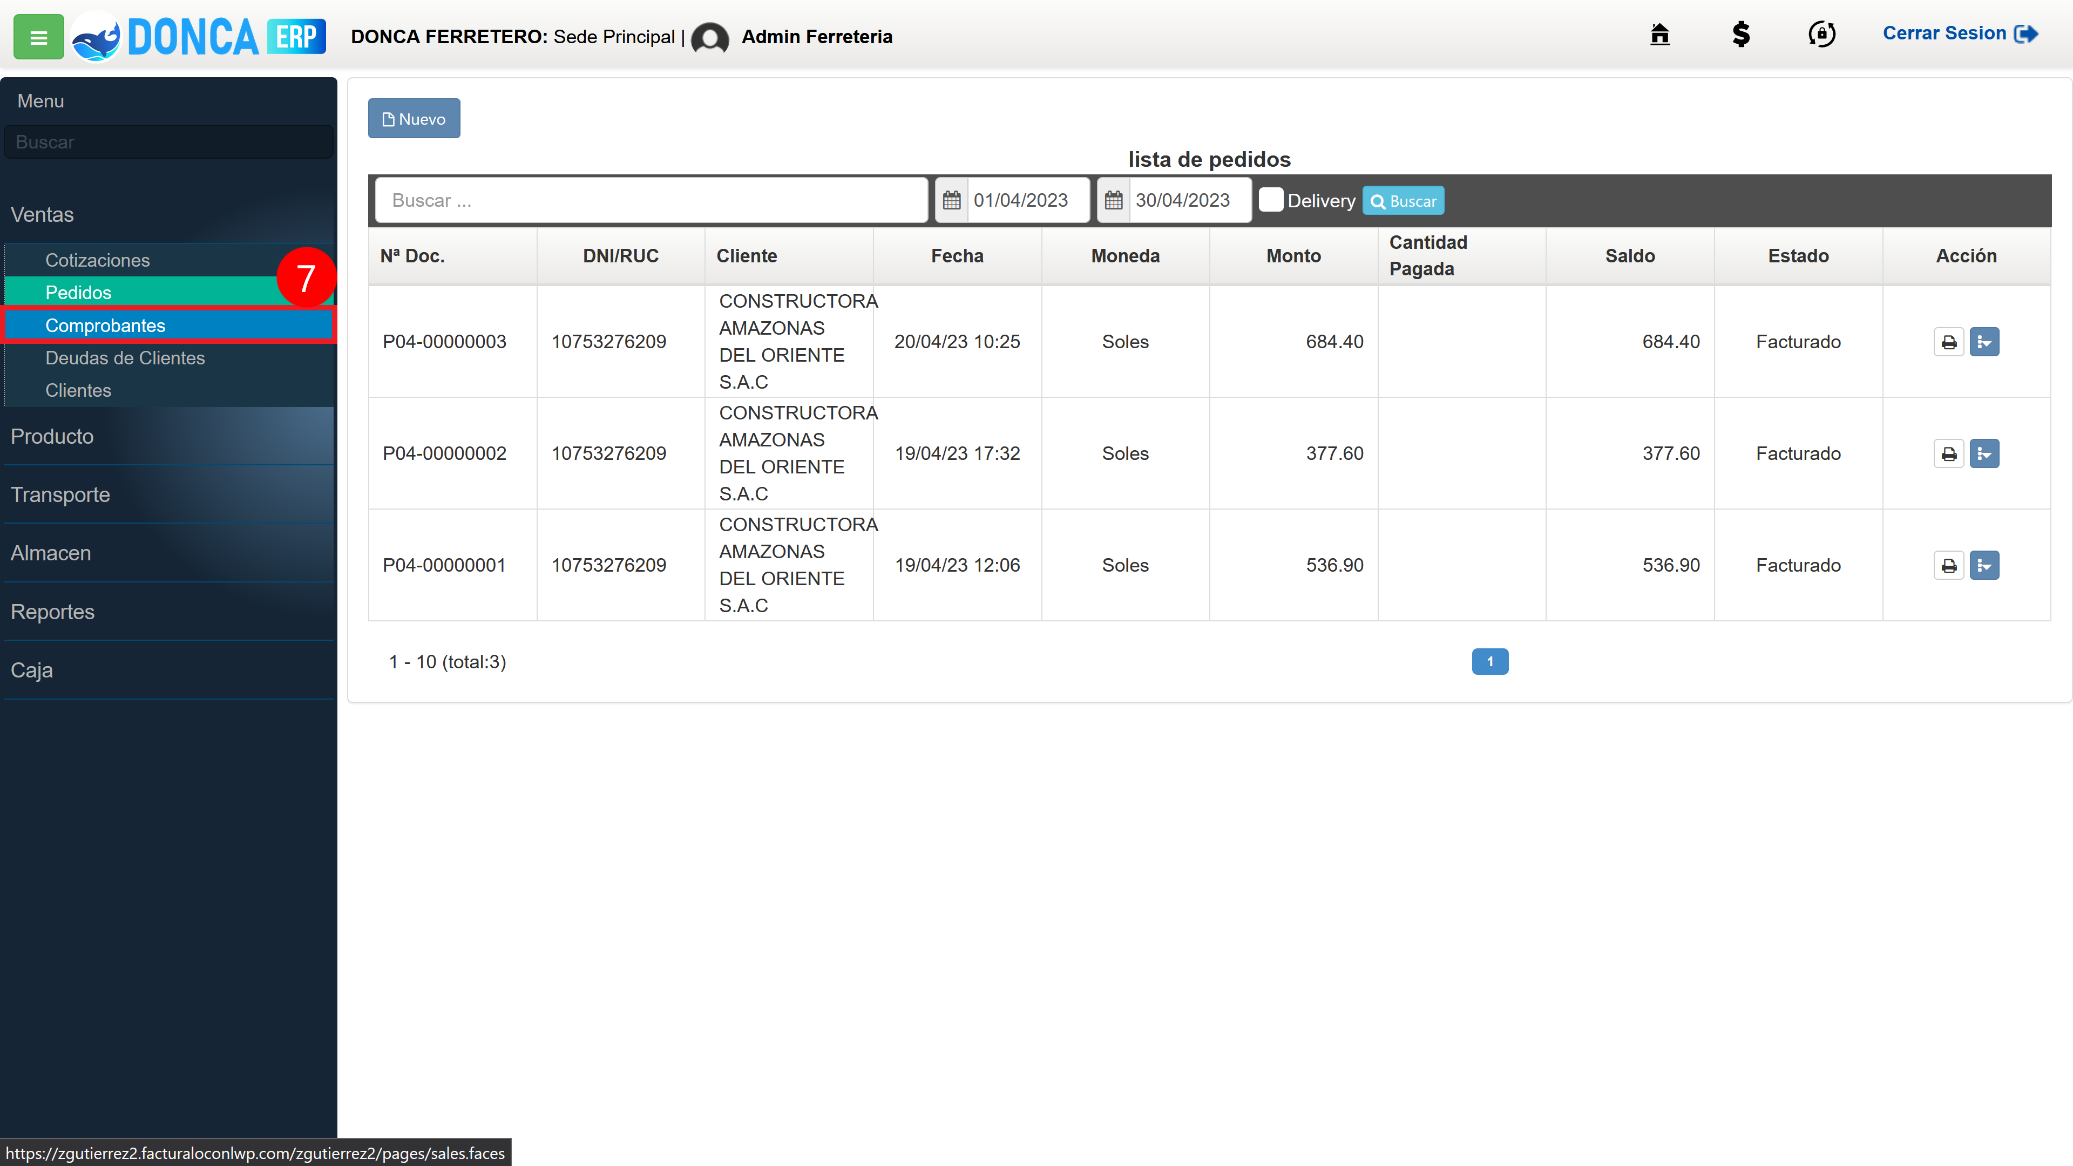Viewport: 2073px width, 1166px height.
Task: Click the pagination summary 1 - 10 (total:3)
Action: (x=448, y=662)
